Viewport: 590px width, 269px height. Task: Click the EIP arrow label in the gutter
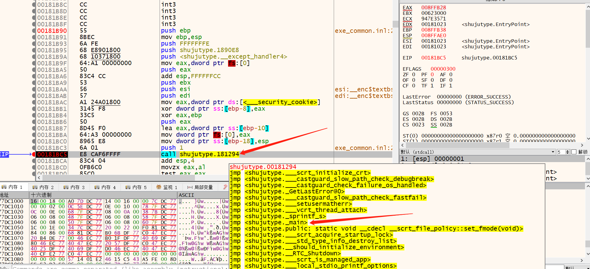(x=4, y=154)
